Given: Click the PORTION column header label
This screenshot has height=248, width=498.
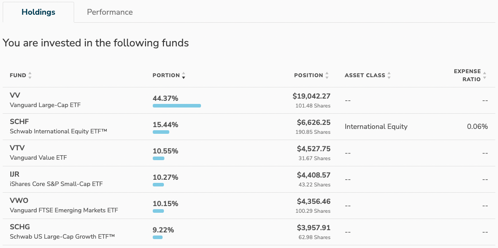Looking at the screenshot, I should (166, 75).
